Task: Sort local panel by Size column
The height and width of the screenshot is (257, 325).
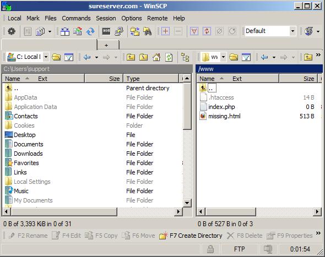Action: (x=104, y=79)
